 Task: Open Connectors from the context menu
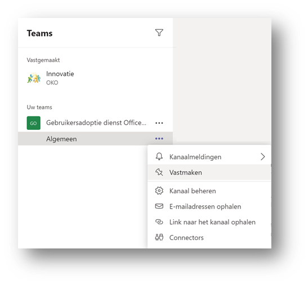pos(209,238)
